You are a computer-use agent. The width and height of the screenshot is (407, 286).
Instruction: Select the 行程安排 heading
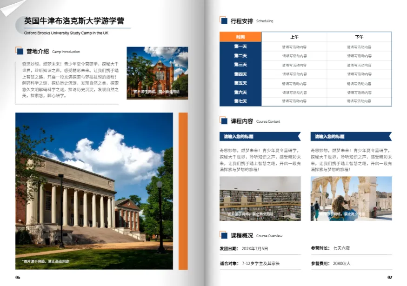(242, 21)
